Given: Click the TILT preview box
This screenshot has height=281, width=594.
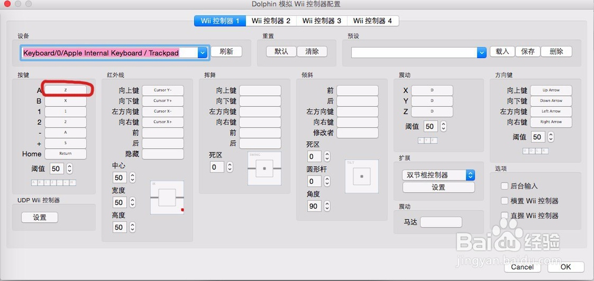Looking at the screenshot, I should [x=362, y=176].
